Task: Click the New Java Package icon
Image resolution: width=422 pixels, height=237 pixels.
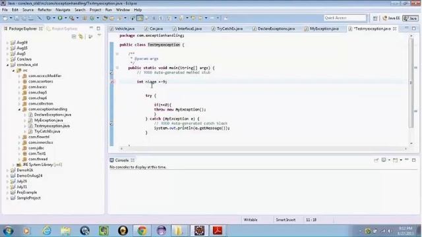Action: click(84, 18)
